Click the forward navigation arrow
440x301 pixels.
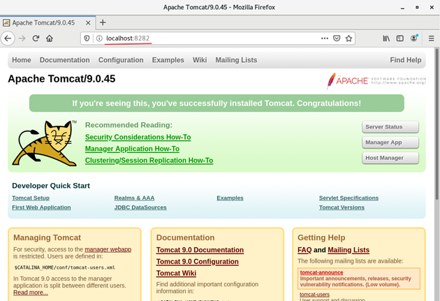pyautogui.click(x=22, y=38)
